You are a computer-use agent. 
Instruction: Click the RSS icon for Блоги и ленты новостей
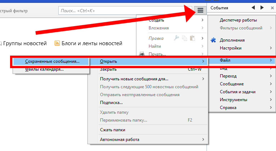tap(57, 43)
